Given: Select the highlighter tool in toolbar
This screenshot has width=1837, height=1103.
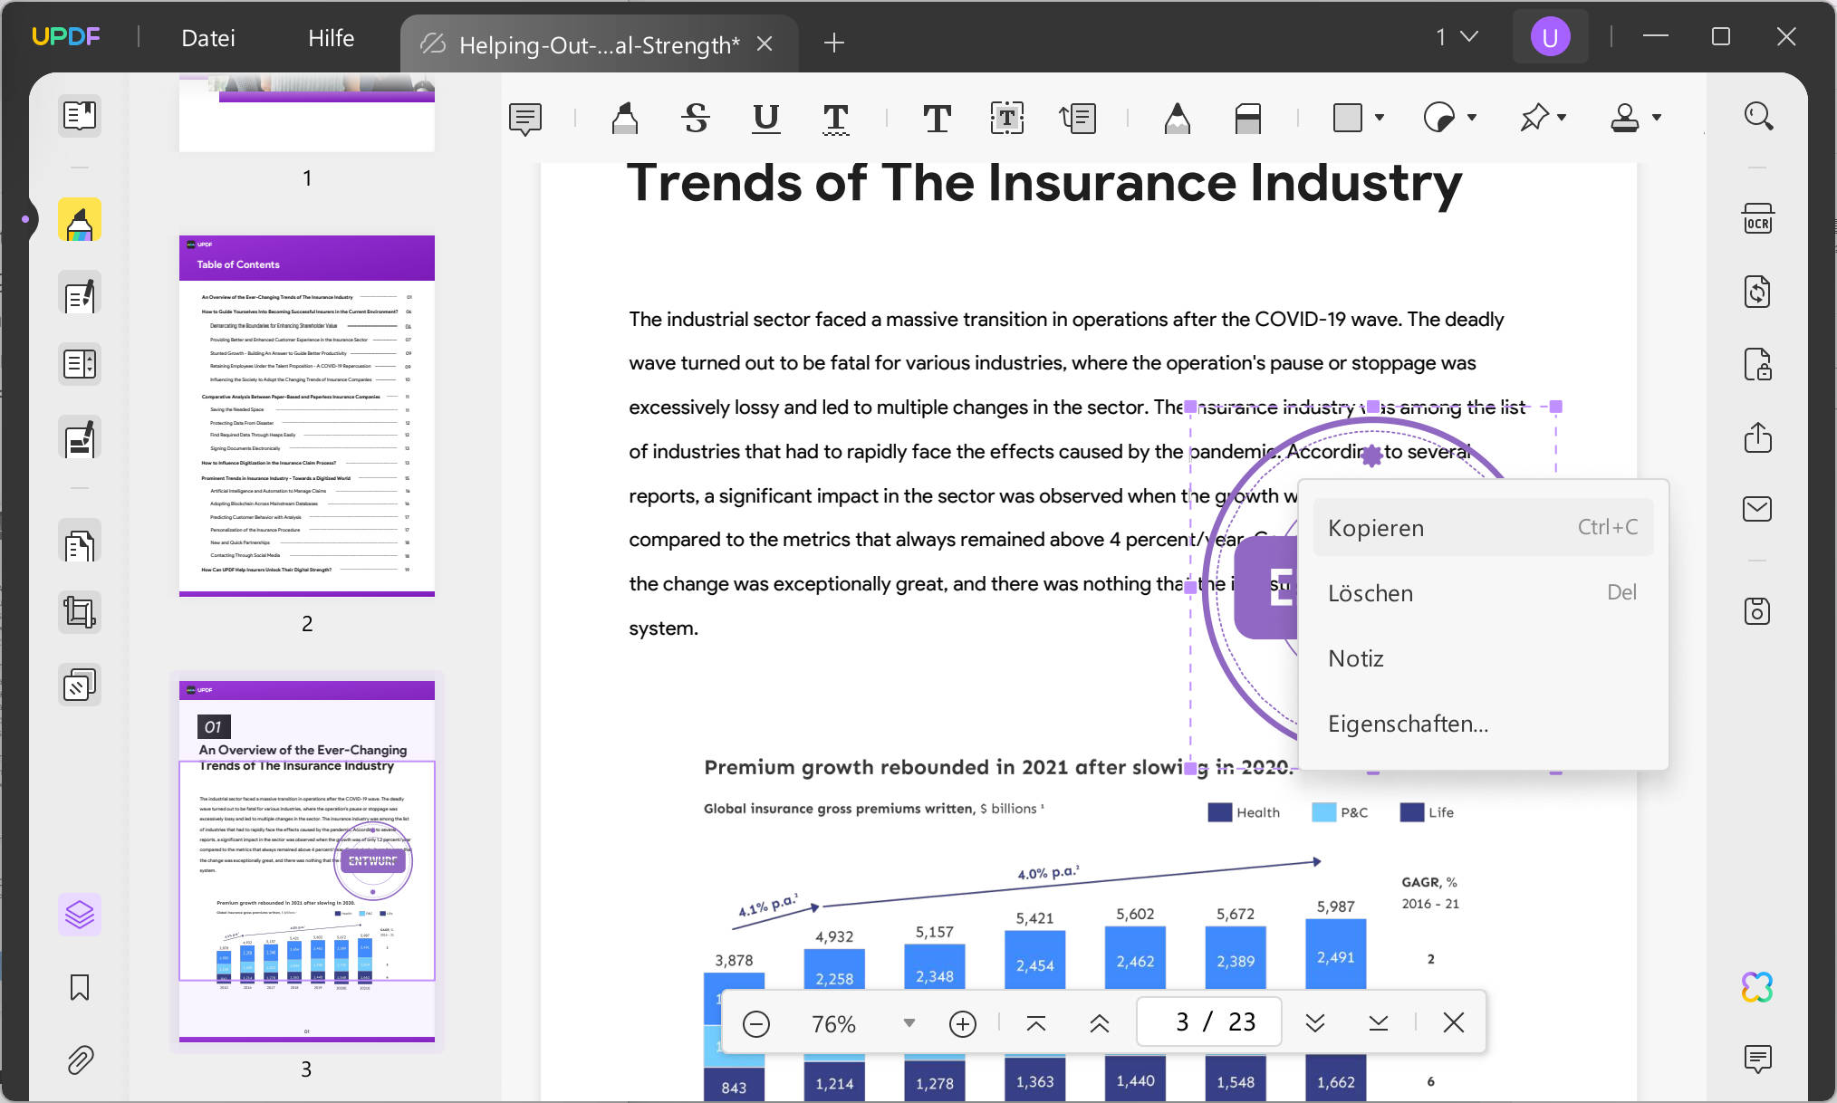Looking at the screenshot, I should (624, 118).
